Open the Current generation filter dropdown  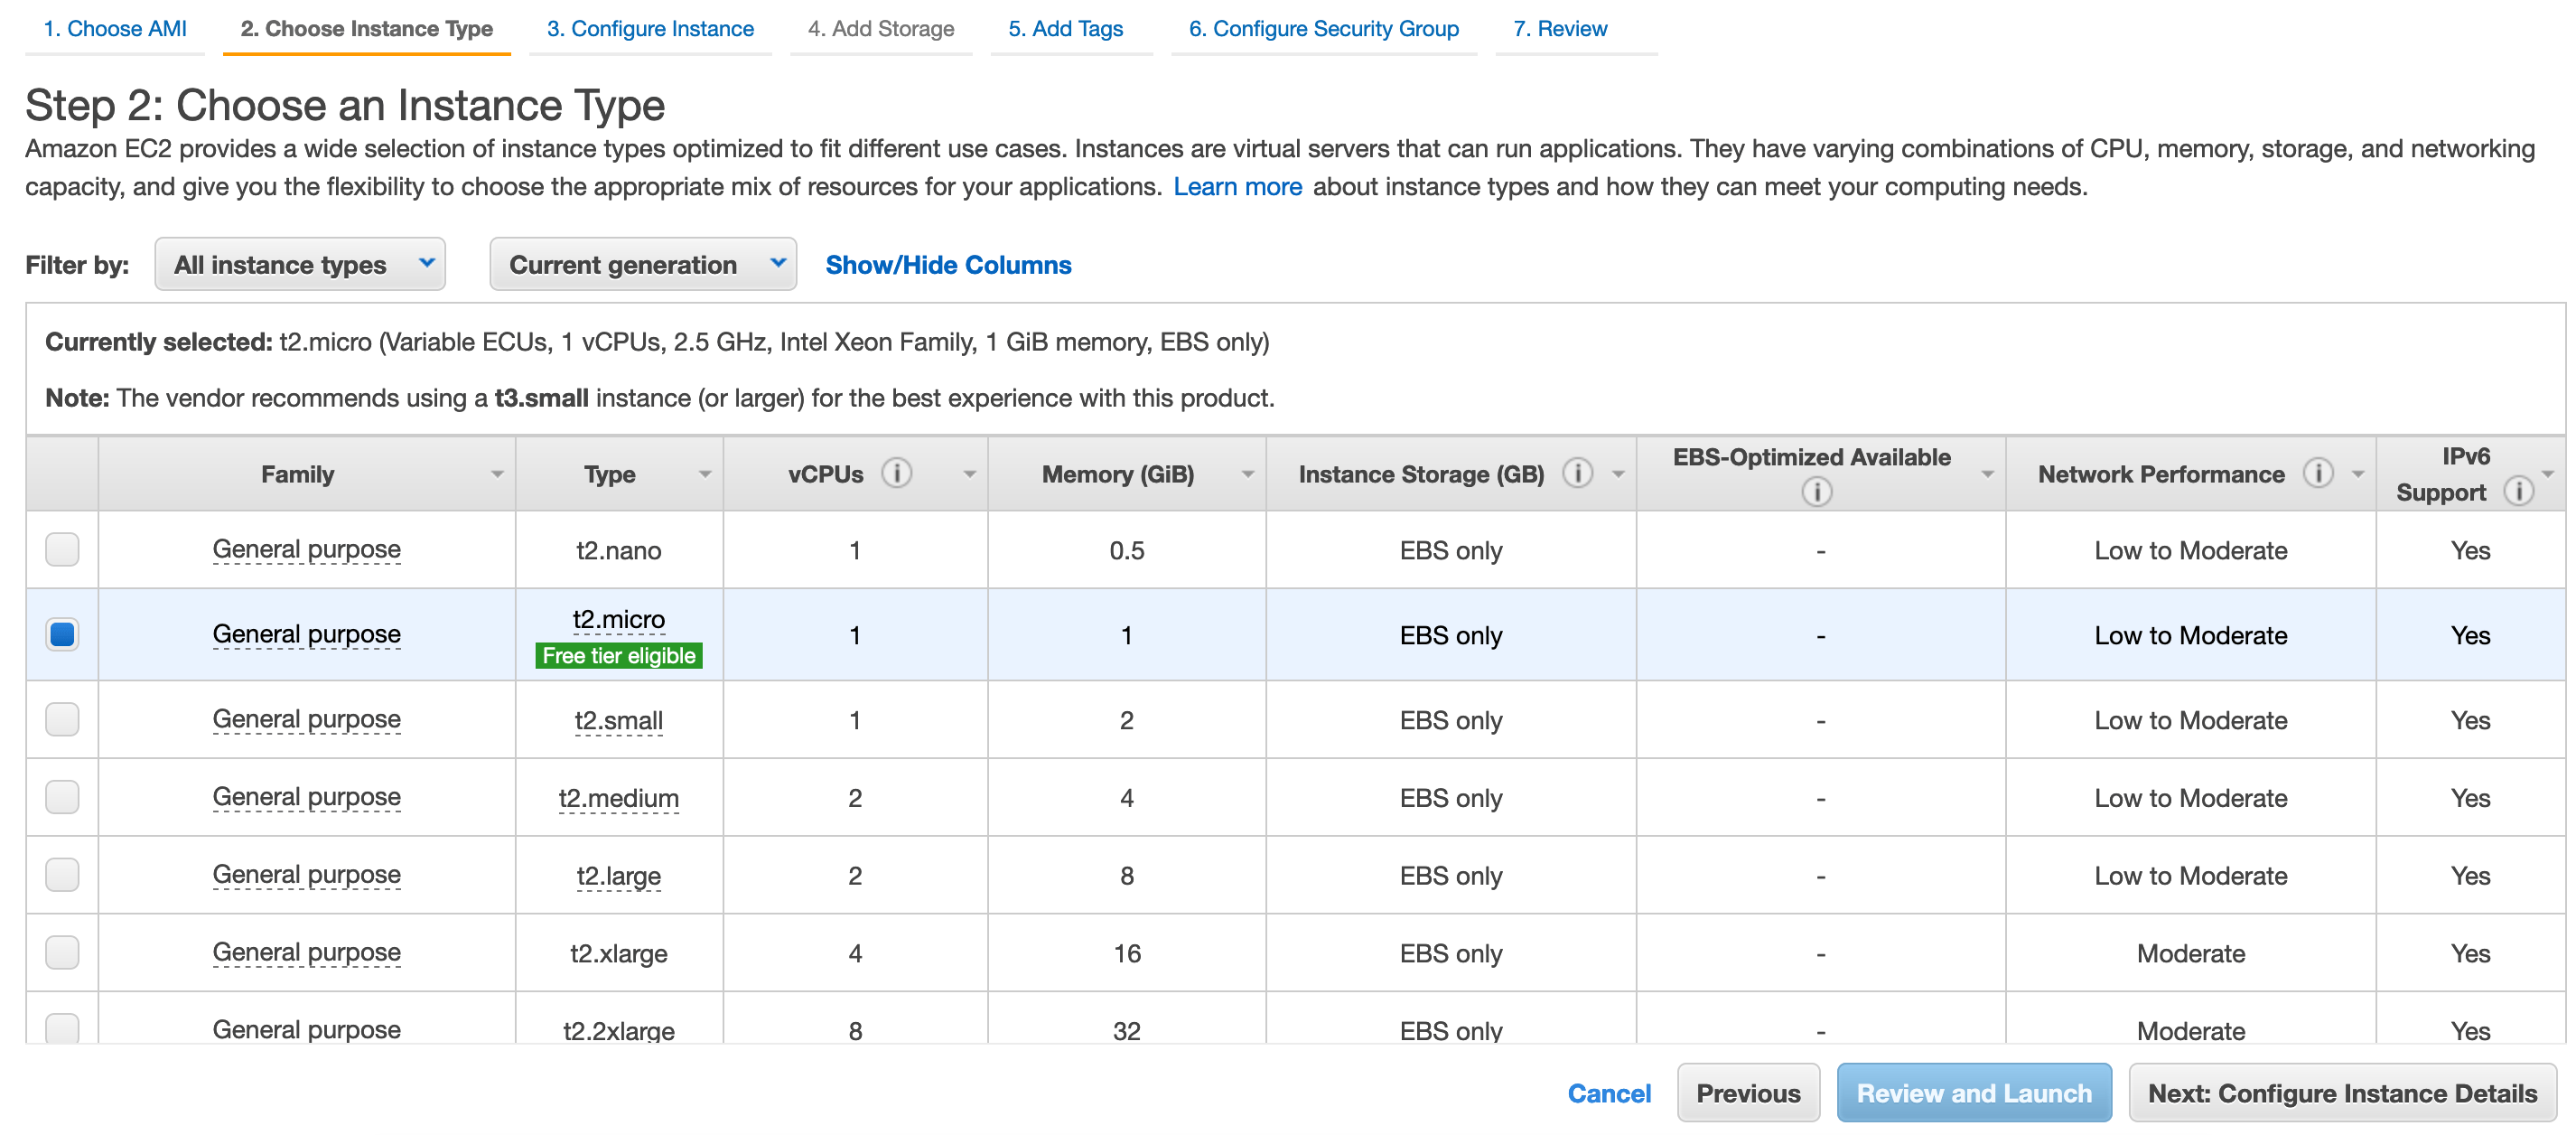click(x=643, y=264)
